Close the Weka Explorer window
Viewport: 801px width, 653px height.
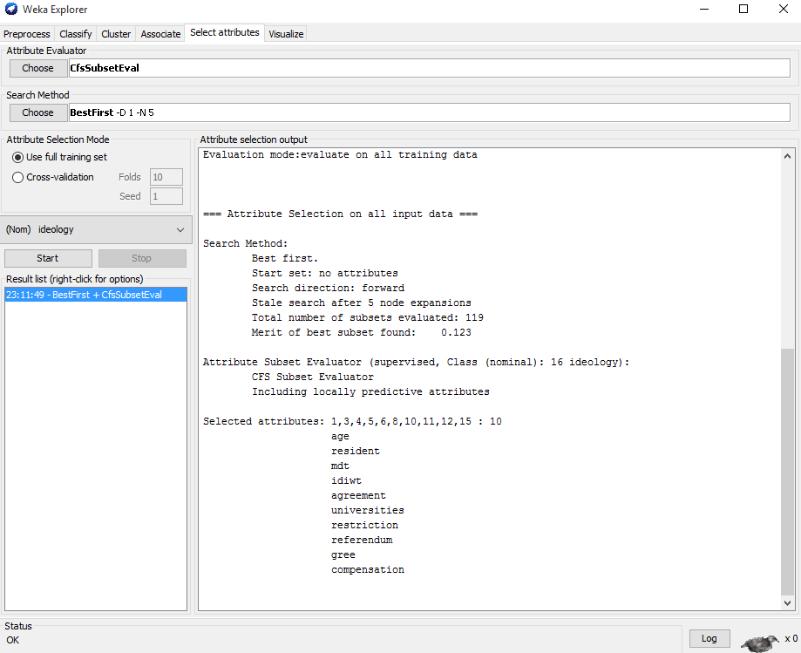tap(783, 10)
